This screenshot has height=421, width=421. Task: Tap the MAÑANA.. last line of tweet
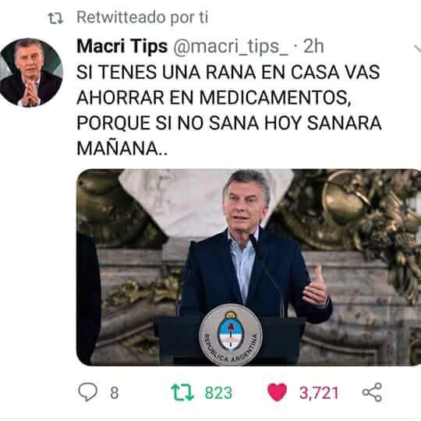122,148
